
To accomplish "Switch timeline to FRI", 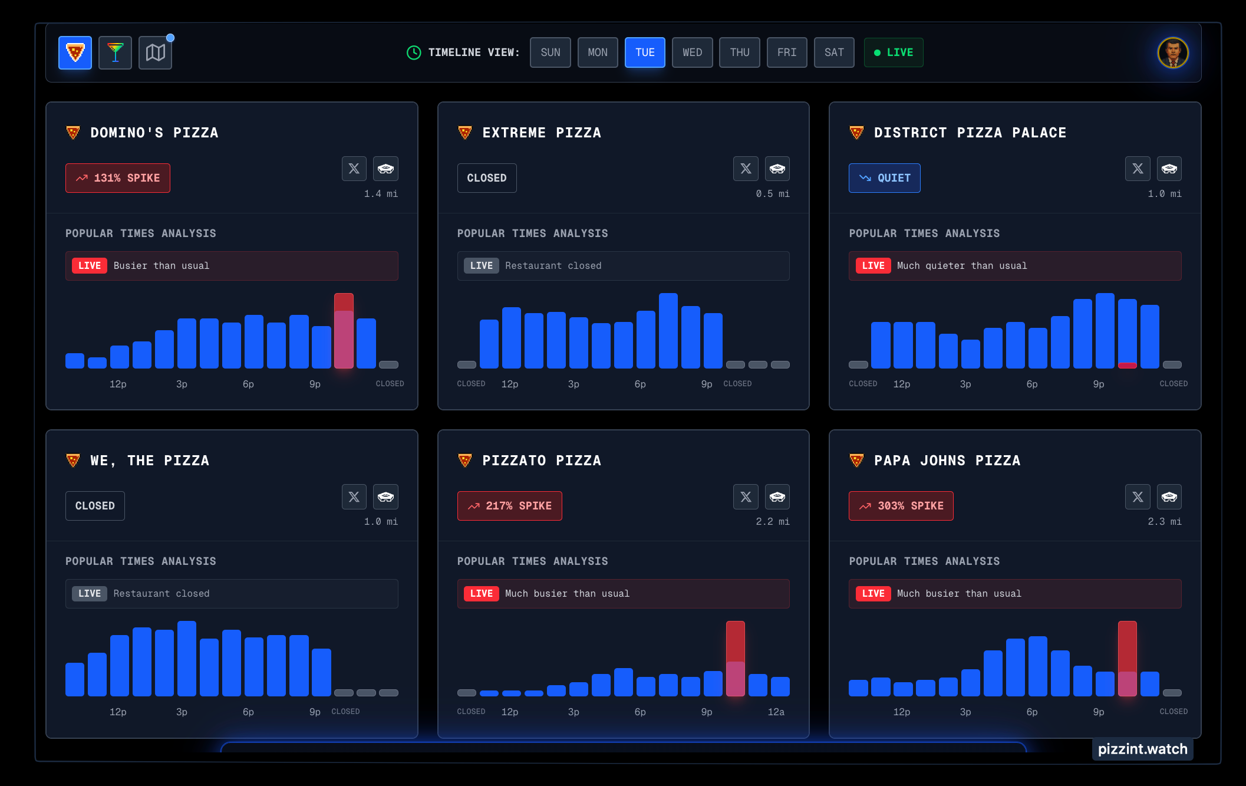I will (x=787, y=52).
